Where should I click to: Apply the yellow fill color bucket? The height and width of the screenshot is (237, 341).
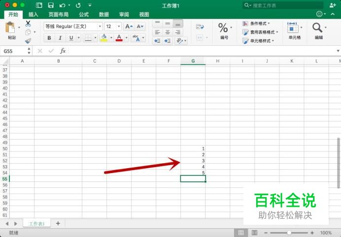(104, 38)
